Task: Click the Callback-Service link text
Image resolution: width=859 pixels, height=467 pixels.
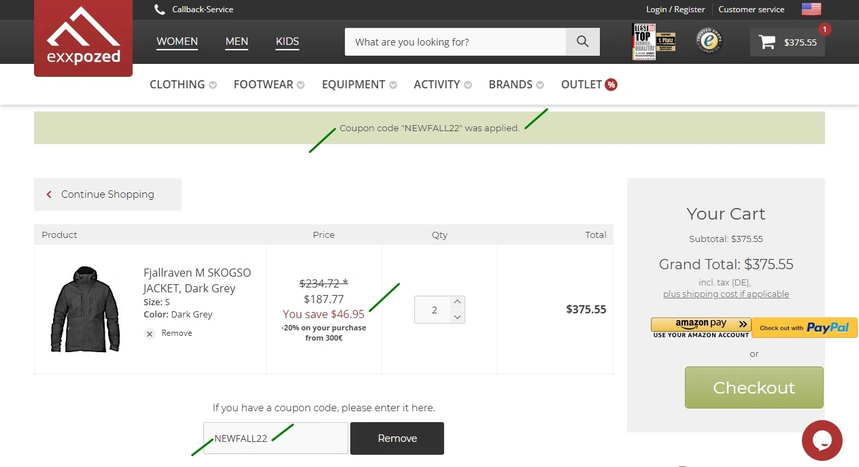Action: point(203,10)
